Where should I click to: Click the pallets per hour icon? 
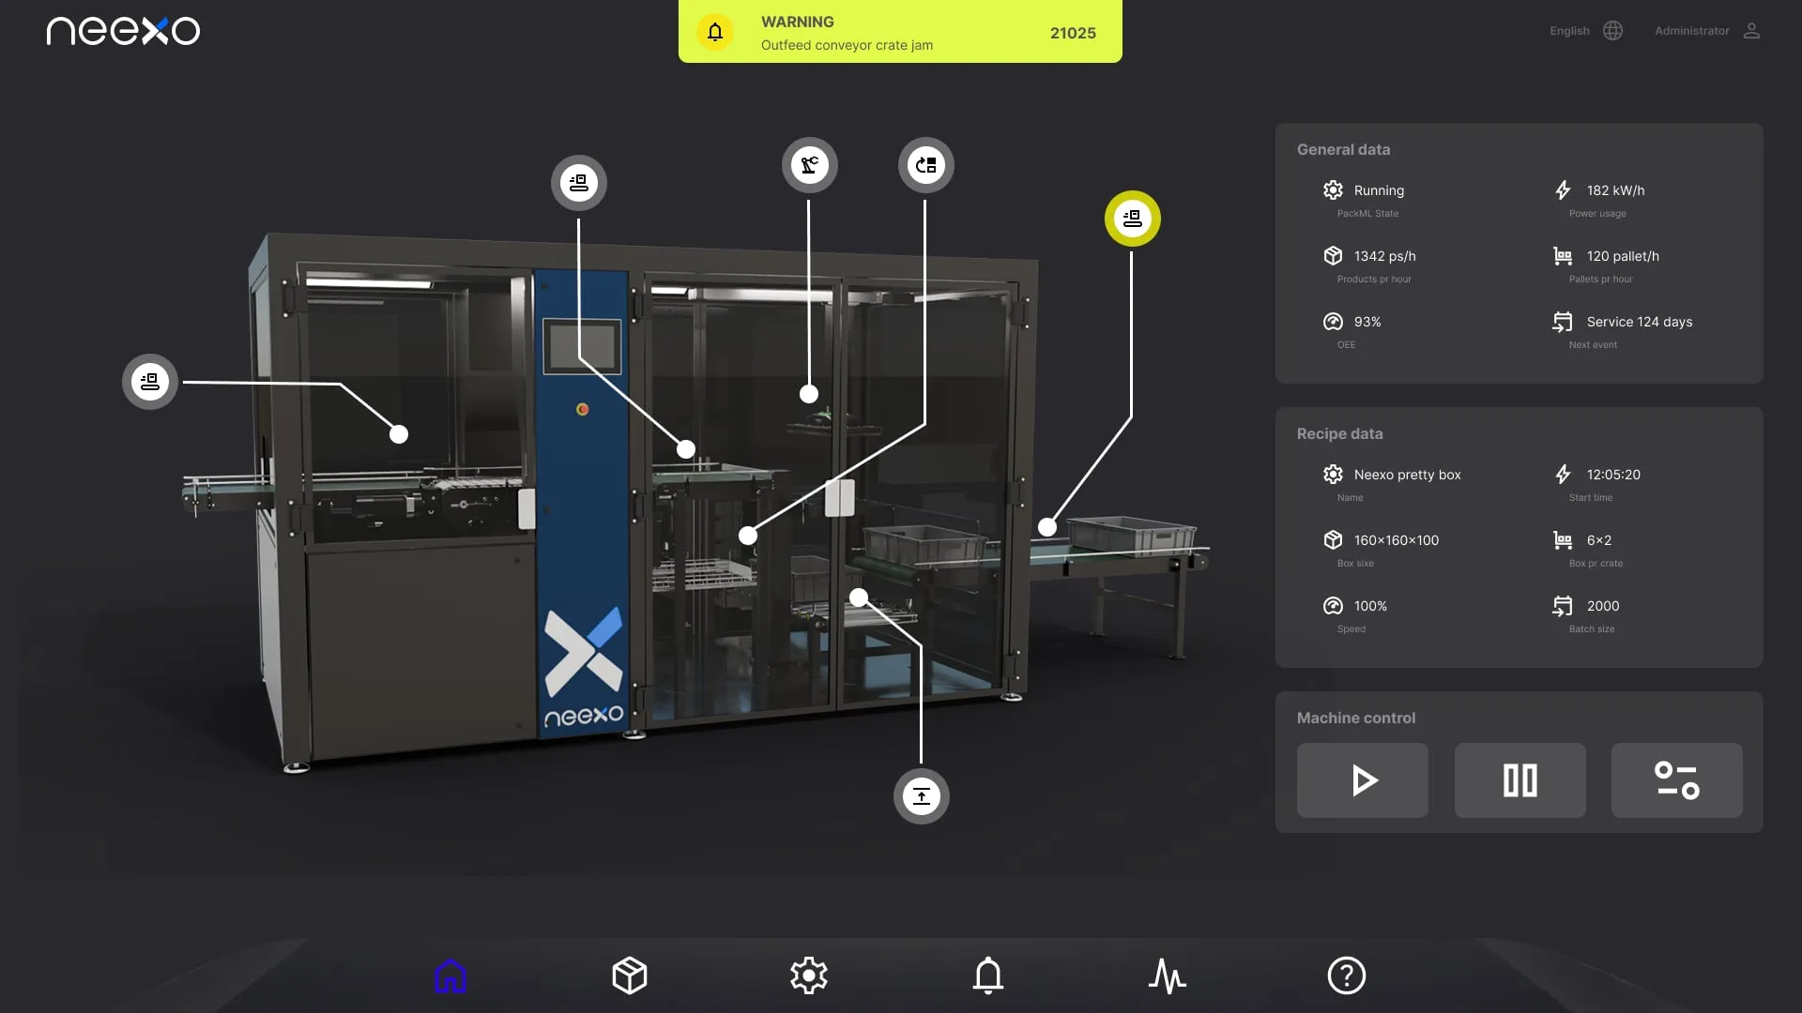(1563, 256)
